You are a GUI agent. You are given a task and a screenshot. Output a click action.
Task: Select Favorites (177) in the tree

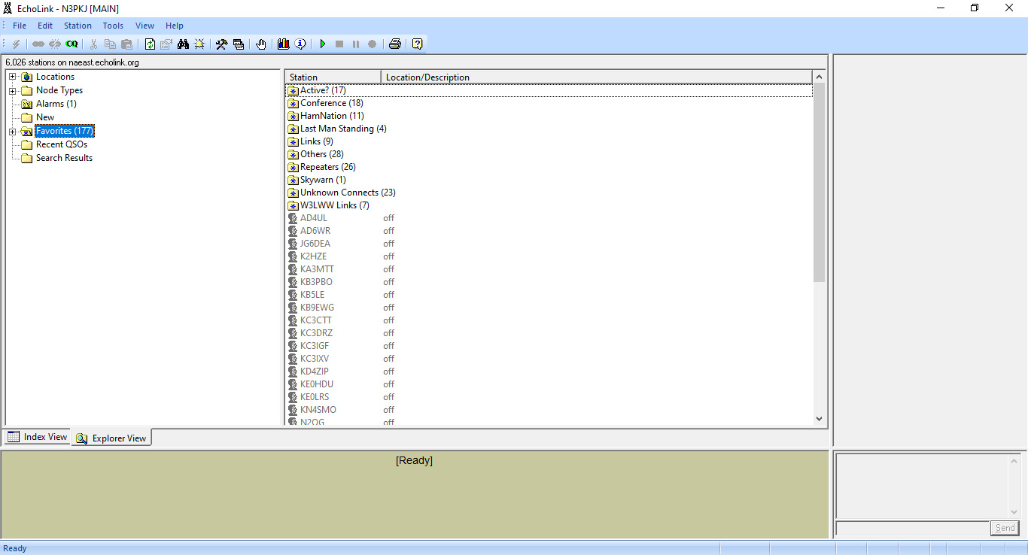65,131
